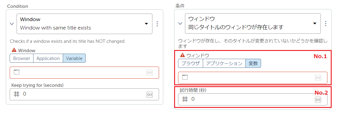The width and height of the screenshot is (338, 113).
Task: Select the Variable window option
Action: [74, 58]
